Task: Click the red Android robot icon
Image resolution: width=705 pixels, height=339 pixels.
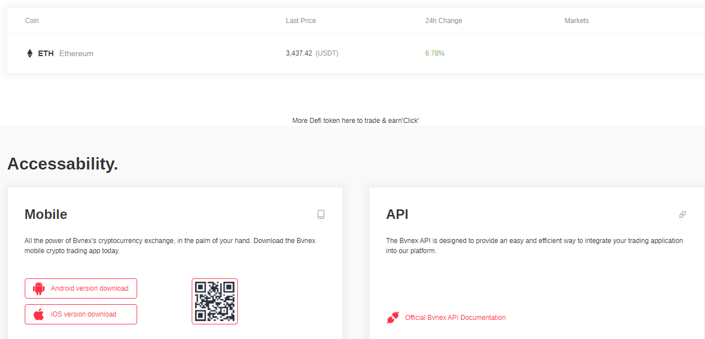Action: [39, 288]
